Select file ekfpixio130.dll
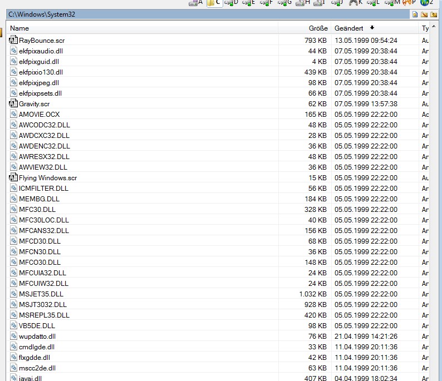 tap(41, 72)
